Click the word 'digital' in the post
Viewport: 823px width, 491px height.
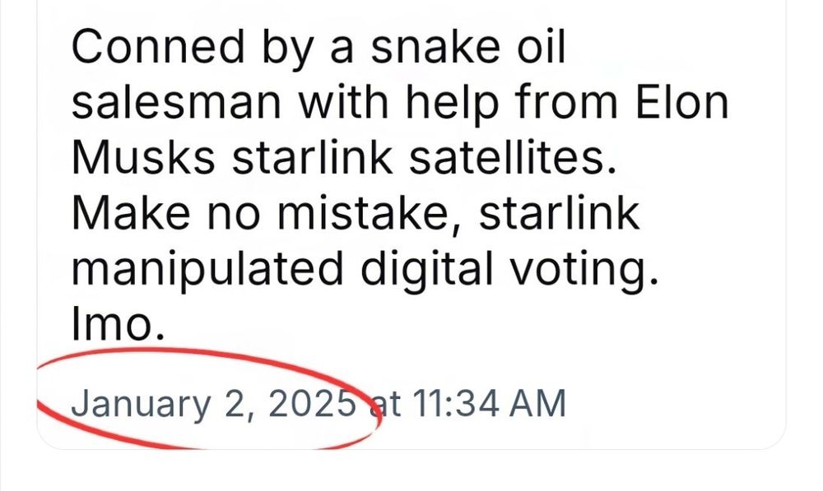click(x=426, y=270)
